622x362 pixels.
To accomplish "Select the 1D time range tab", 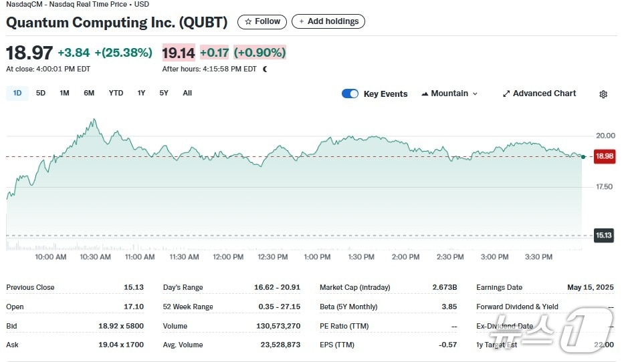I will (17, 93).
